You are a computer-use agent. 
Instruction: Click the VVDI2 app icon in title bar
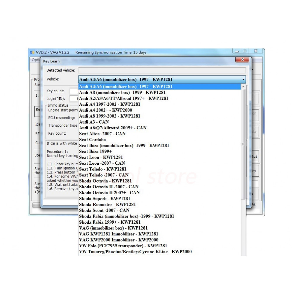point(32,52)
